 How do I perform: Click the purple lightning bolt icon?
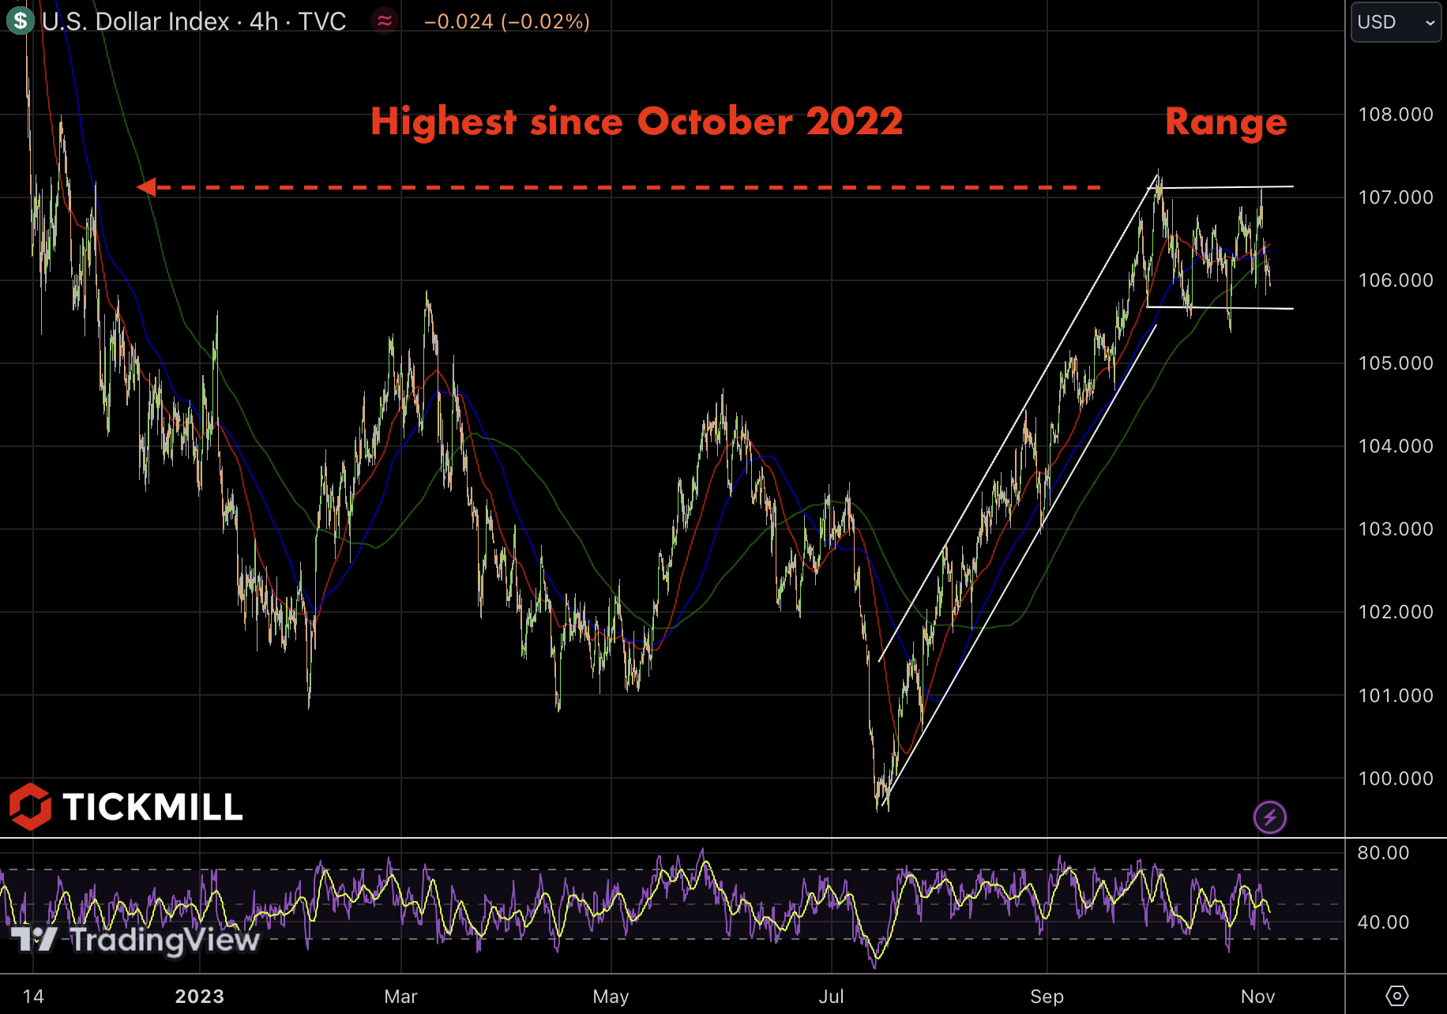point(1270,817)
